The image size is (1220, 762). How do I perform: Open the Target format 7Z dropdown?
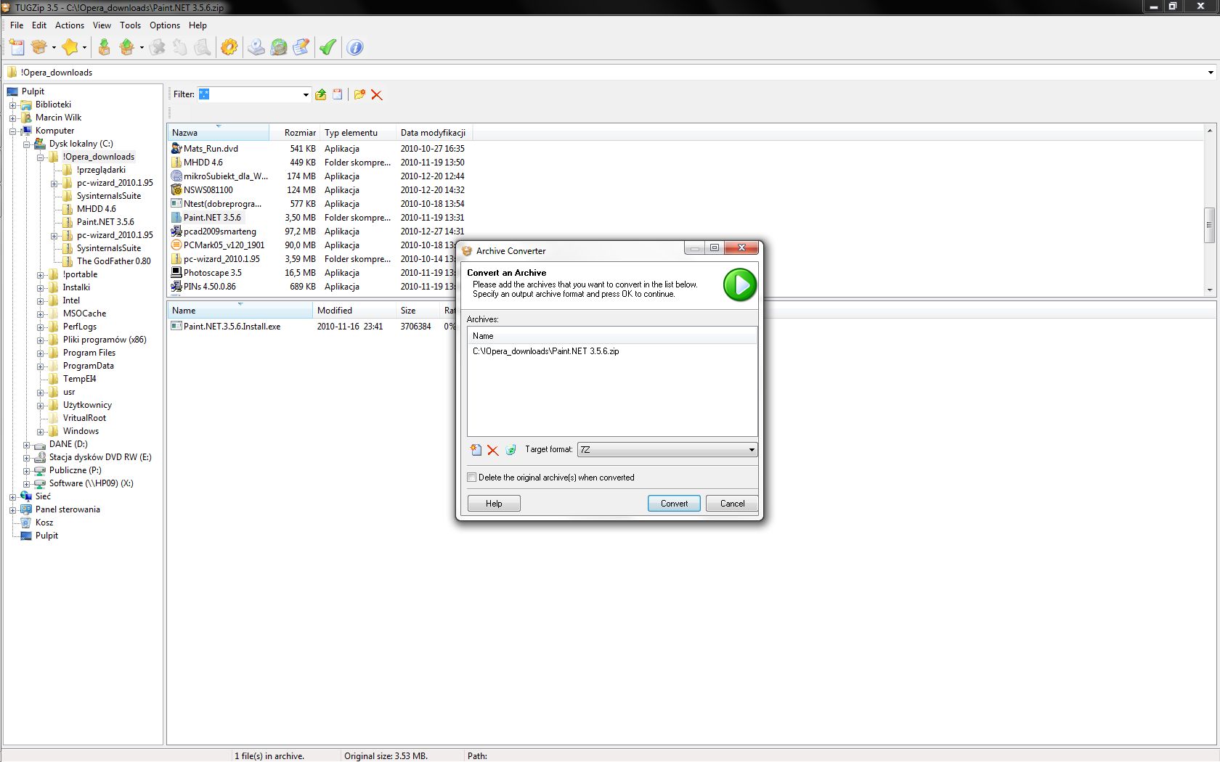(752, 450)
